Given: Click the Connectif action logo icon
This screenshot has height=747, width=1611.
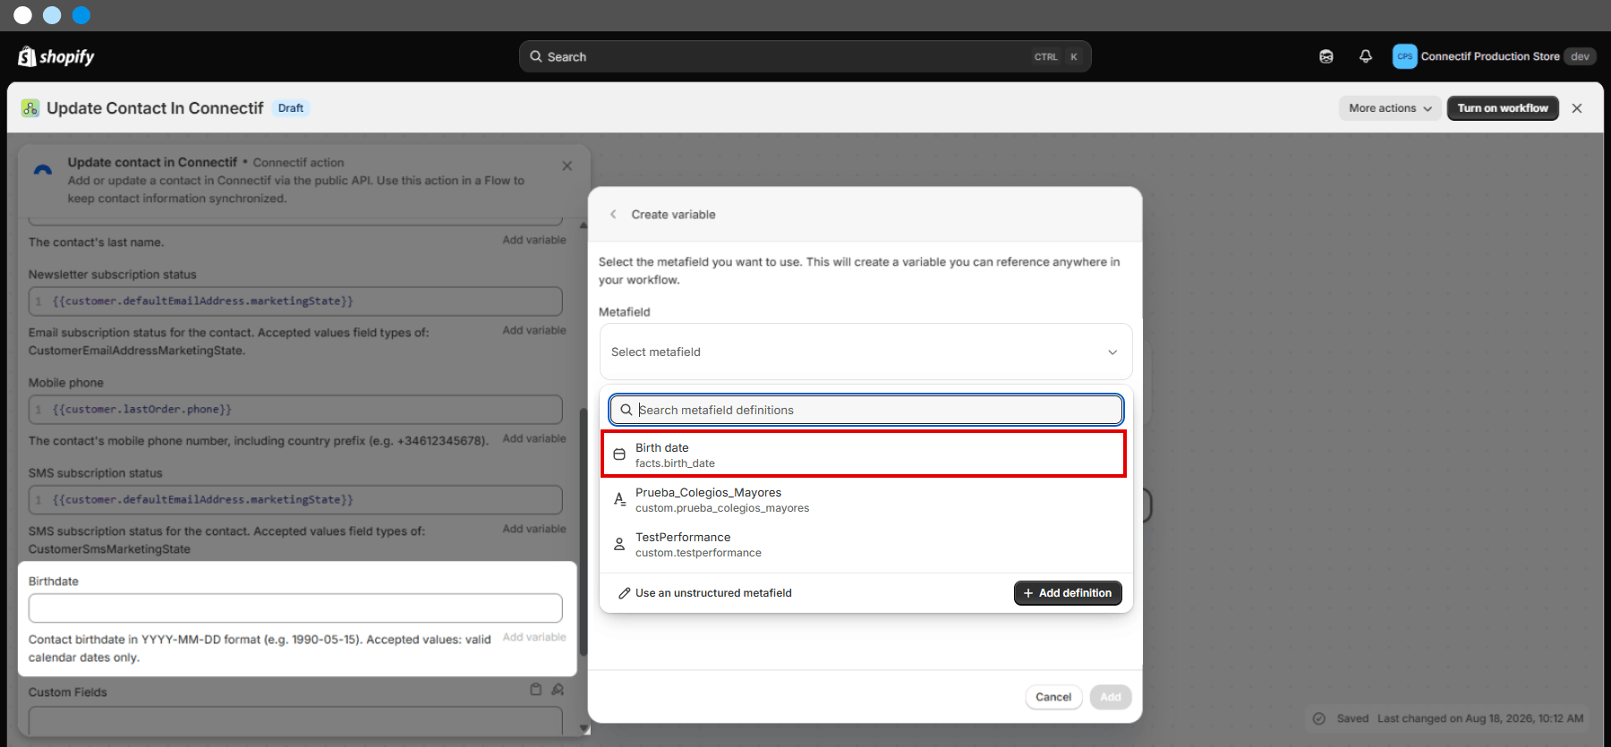Looking at the screenshot, I should point(42,169).
